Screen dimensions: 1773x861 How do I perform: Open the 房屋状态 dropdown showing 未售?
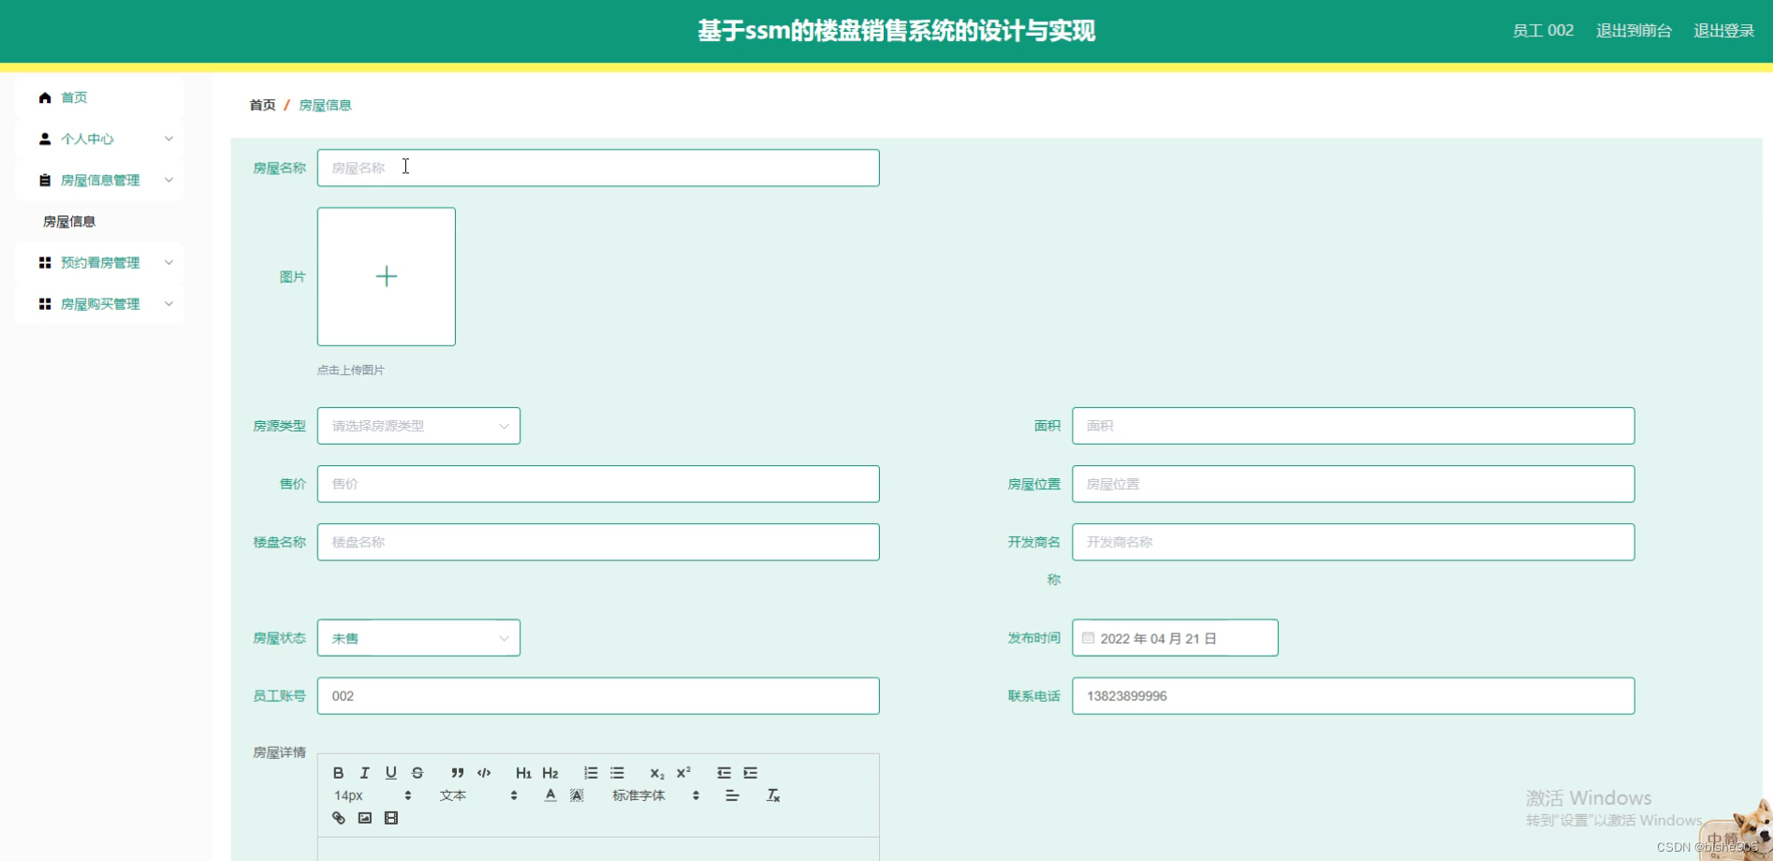(418, 637)
